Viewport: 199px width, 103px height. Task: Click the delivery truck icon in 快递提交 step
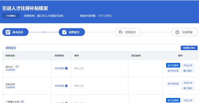pyautogui.click(x=121, y=32)
